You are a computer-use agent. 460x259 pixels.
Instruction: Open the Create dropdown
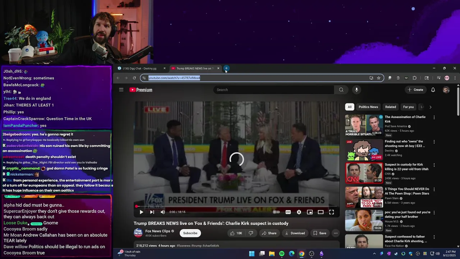[415, 90]
